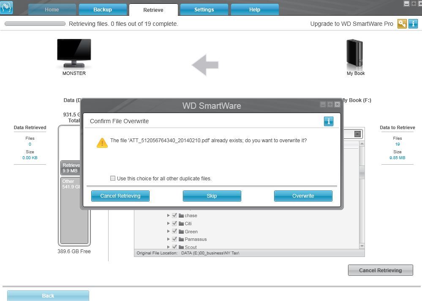Skip the duplicate file
This screenshot has height=301, width=422.
coord(212,196)
